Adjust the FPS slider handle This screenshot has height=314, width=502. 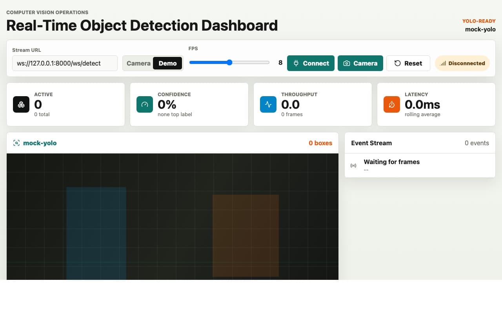click(229, 62)
